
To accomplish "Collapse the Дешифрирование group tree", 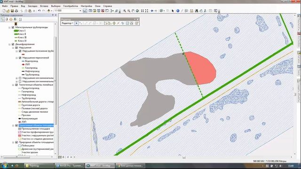I will coord(9,45).
